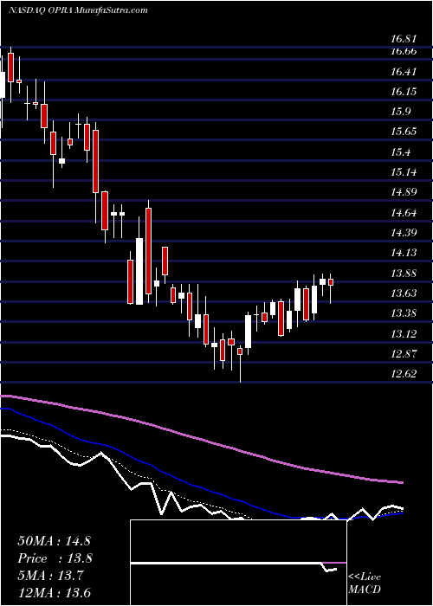Click the Price : 13.8 readout
Image resolution: width=433 pixels, height=606 pixels.
55,558
